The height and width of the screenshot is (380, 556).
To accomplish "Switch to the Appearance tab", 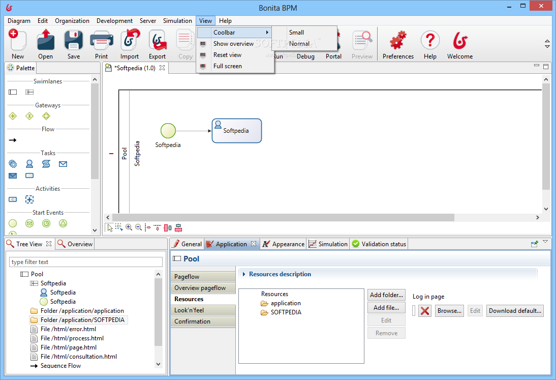I will 283,244.
